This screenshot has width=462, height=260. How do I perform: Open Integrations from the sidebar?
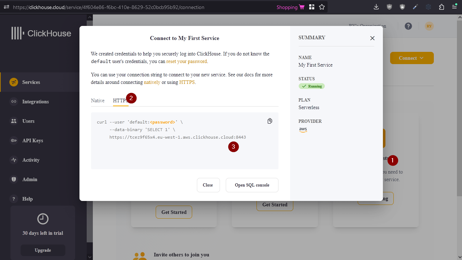coord(35,102)
